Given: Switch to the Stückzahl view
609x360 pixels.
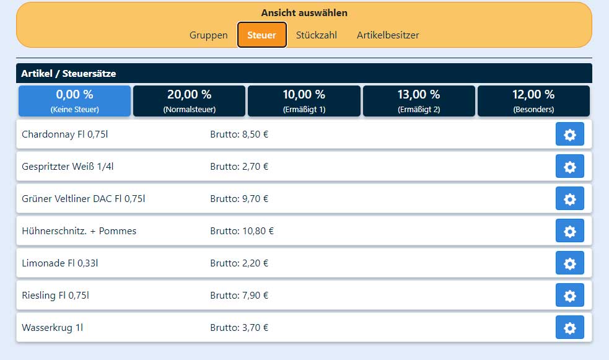Looking at the screenshot, I should (x=317, y=35).
